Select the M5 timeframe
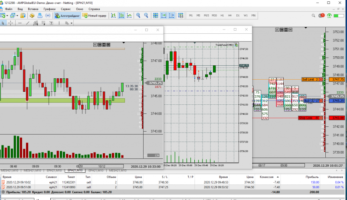347x200 pixels. tap(198, 16)
